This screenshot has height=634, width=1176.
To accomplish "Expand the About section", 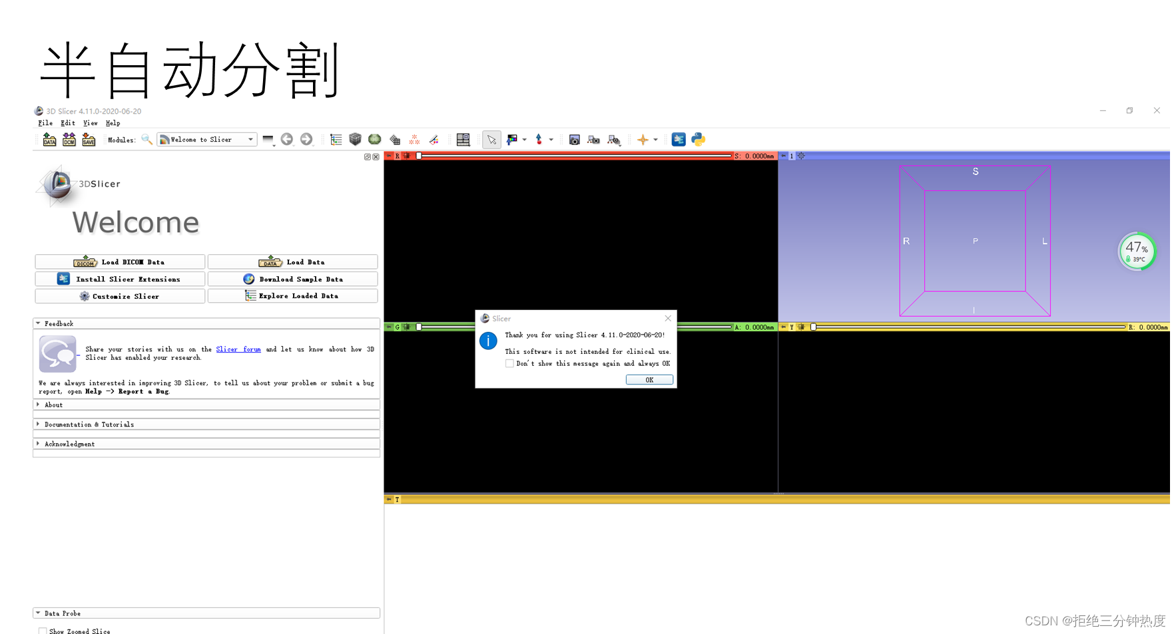I will [206, 404].
